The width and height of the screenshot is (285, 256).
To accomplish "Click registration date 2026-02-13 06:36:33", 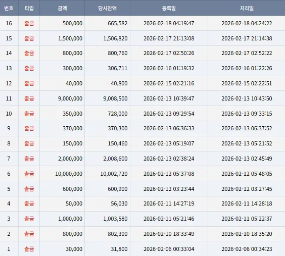I will [x=169, y=128].
